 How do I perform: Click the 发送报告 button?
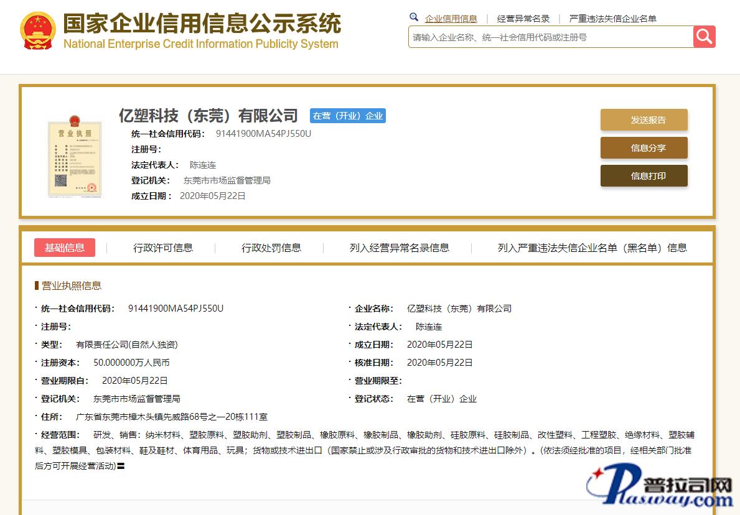(x=644, y=120)
